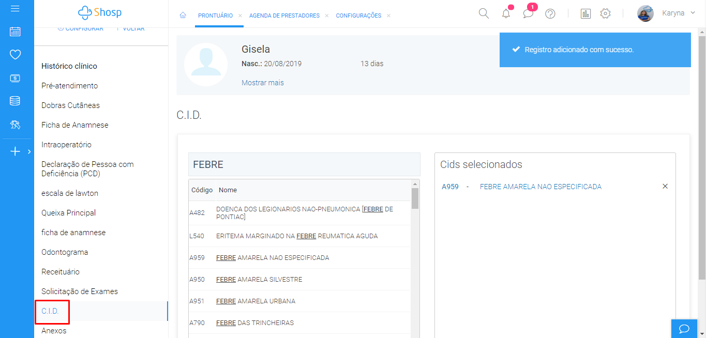The image size is (706, 338).
Task: Open lowercase ficha de anamnese entry
Action: click(73, 233)
